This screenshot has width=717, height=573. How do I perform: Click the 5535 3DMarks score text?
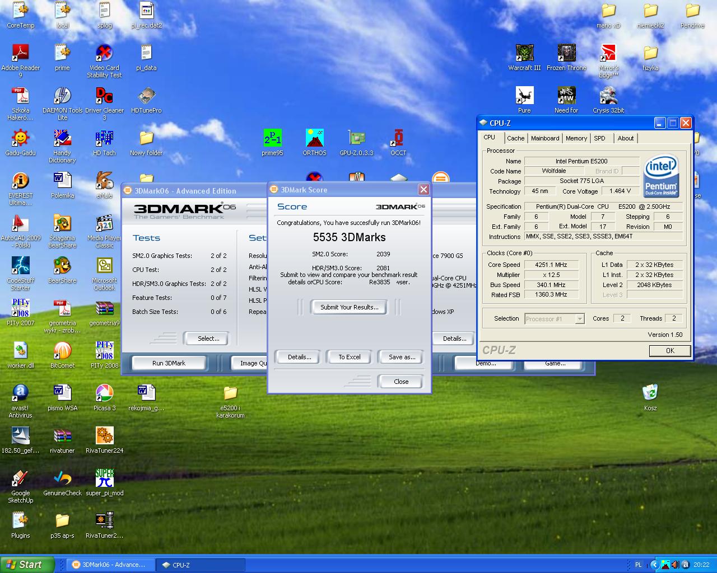pos(349,237)
